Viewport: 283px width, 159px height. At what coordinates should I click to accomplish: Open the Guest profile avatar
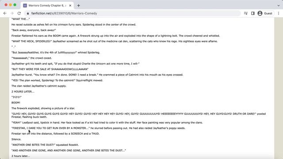coord(260,13)
